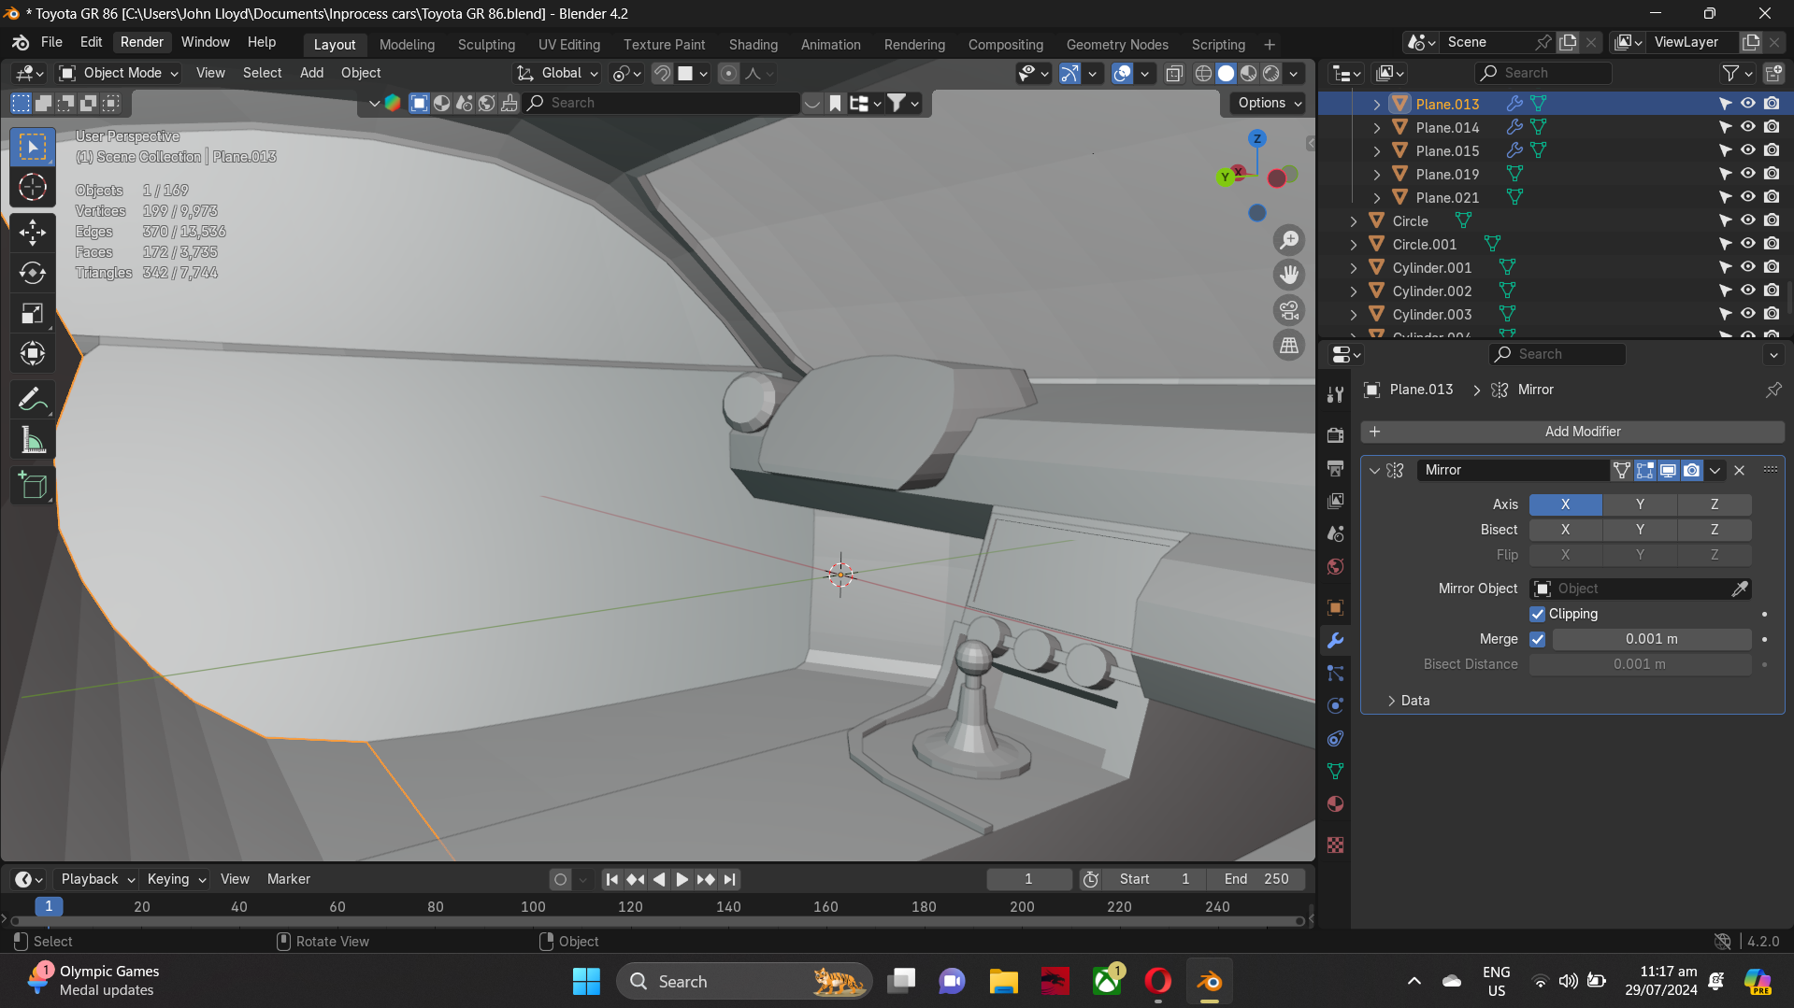Open the Scene properties tab
This screenshot has height=1008, width=1794.
[1335, 533]
